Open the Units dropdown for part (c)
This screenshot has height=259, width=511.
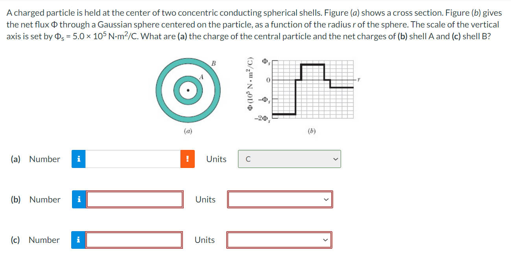click(x=280, y=240)
